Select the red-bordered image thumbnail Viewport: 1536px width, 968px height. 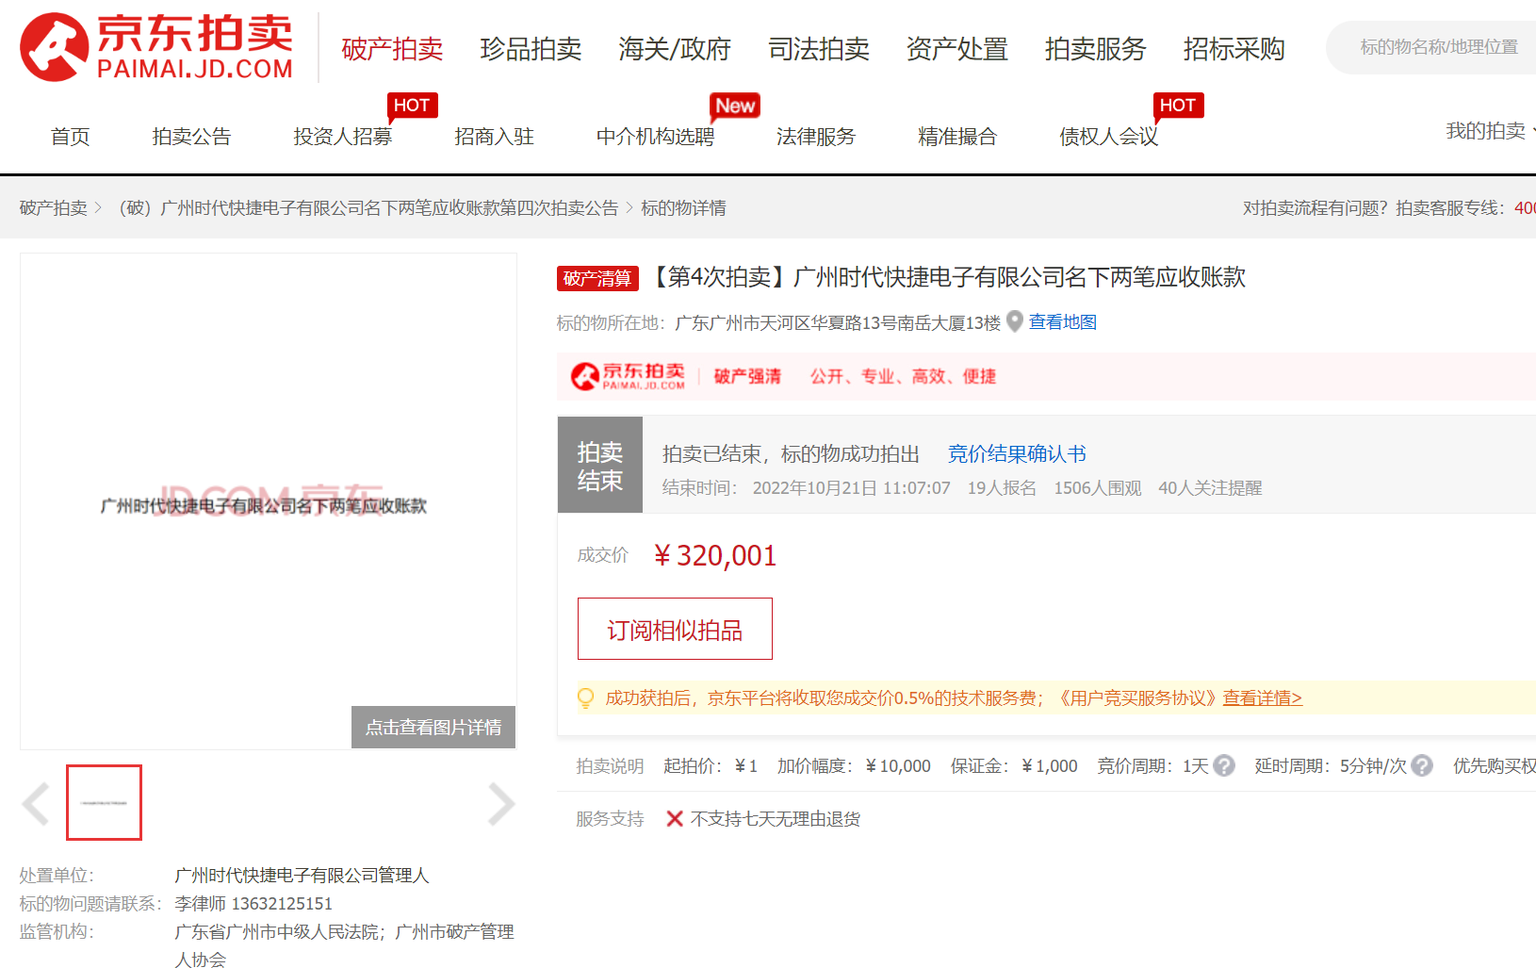(x=104, y=802)
